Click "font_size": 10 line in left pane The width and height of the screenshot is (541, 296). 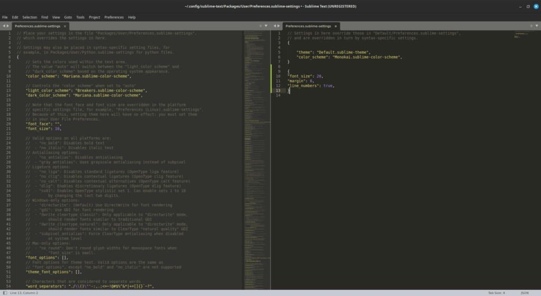point(43,129)
